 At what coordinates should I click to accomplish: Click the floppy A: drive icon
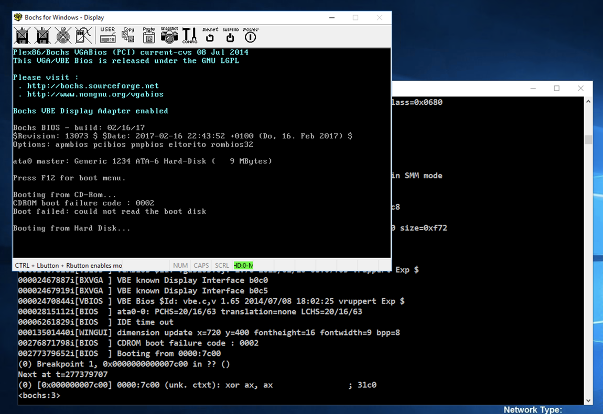click(23, 35)
